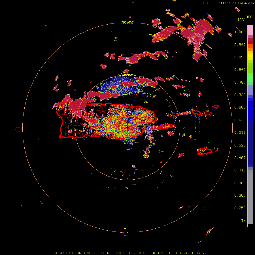Click the 50 NMI range ring label
Image resolution: width=255 pixels, height=255 pixels.
(x=127, y=75)
